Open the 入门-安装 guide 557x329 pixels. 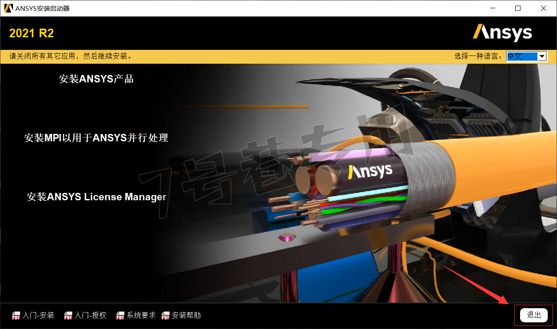click(x=39, y=316)
